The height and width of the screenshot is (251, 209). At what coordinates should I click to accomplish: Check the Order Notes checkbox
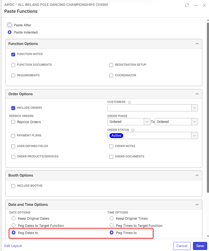[111, 146]
